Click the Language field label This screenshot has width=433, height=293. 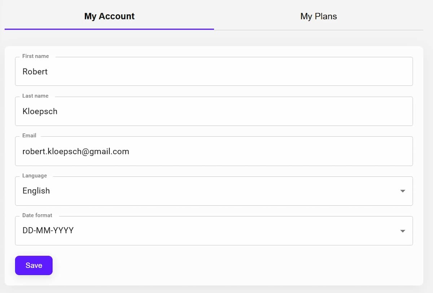(35, 176)
